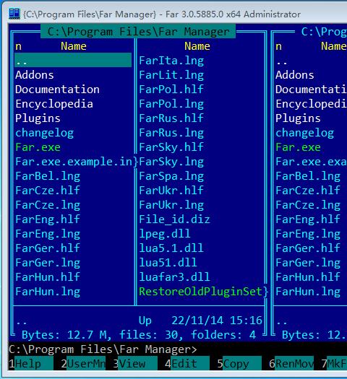Select FarCze.hlf in left panel
Viewport: 347px width, 379px height.
48,191
